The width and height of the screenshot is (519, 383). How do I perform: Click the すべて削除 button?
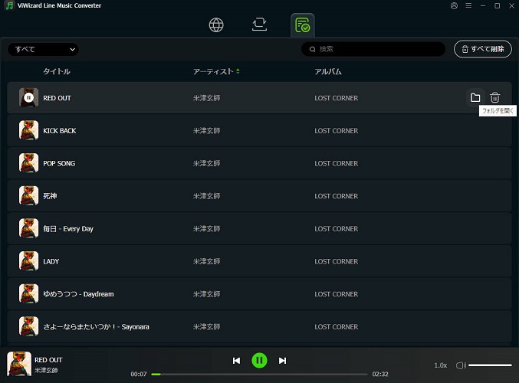pyautogui.click(x=483, y=49)
